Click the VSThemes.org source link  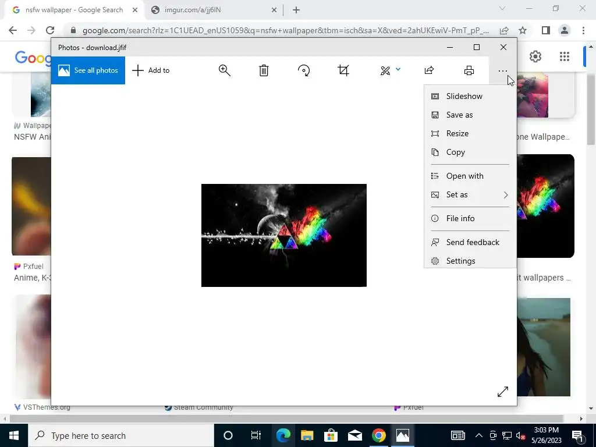click(x=42, y=407)
